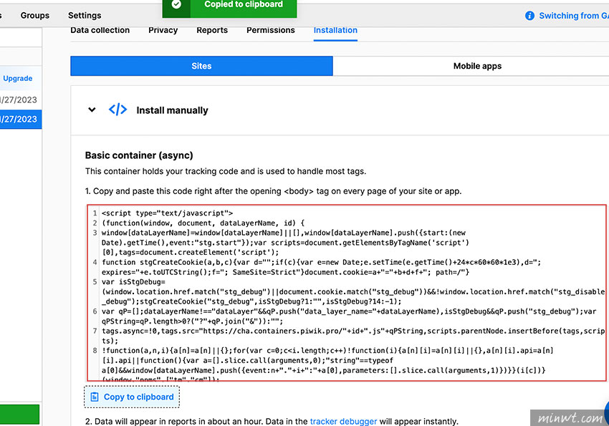Image resolution: width=609 pixels, height=426 pixels.
Task: Open the Groups menu item
Action: [35, 15]
